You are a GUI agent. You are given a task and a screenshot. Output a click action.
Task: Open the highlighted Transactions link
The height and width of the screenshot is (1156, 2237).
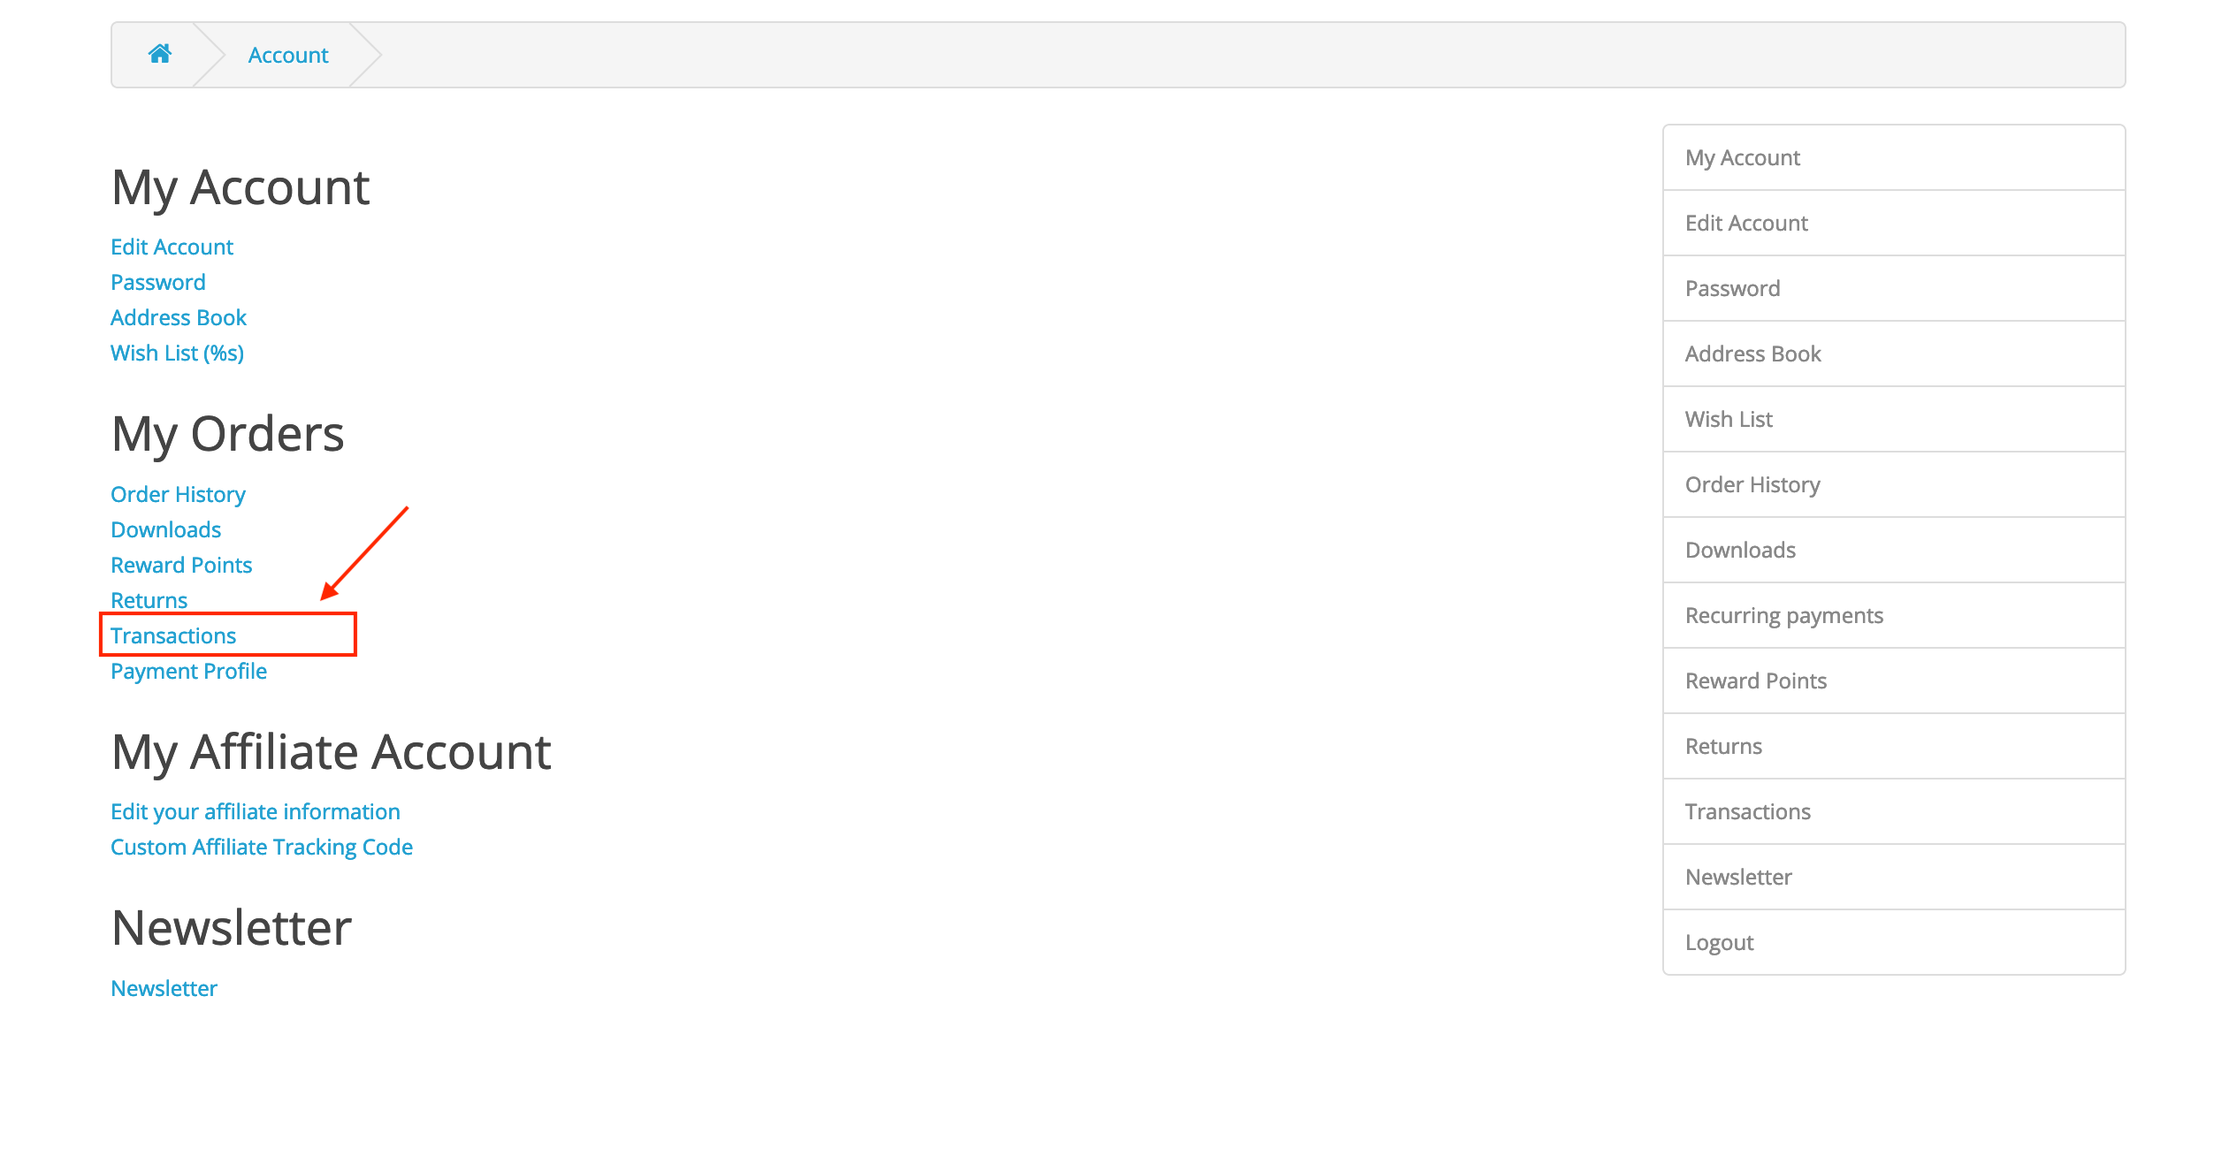coord(173,635)
